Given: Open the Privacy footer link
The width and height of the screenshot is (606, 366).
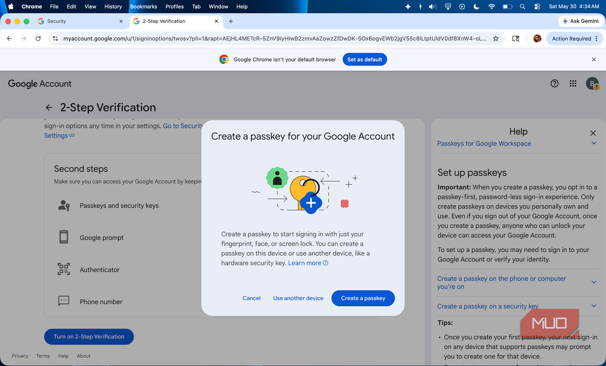Looking at the screenshot, I should [x=20, y=356].
